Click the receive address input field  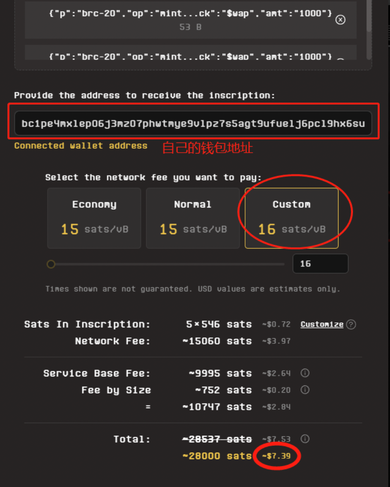193,123
